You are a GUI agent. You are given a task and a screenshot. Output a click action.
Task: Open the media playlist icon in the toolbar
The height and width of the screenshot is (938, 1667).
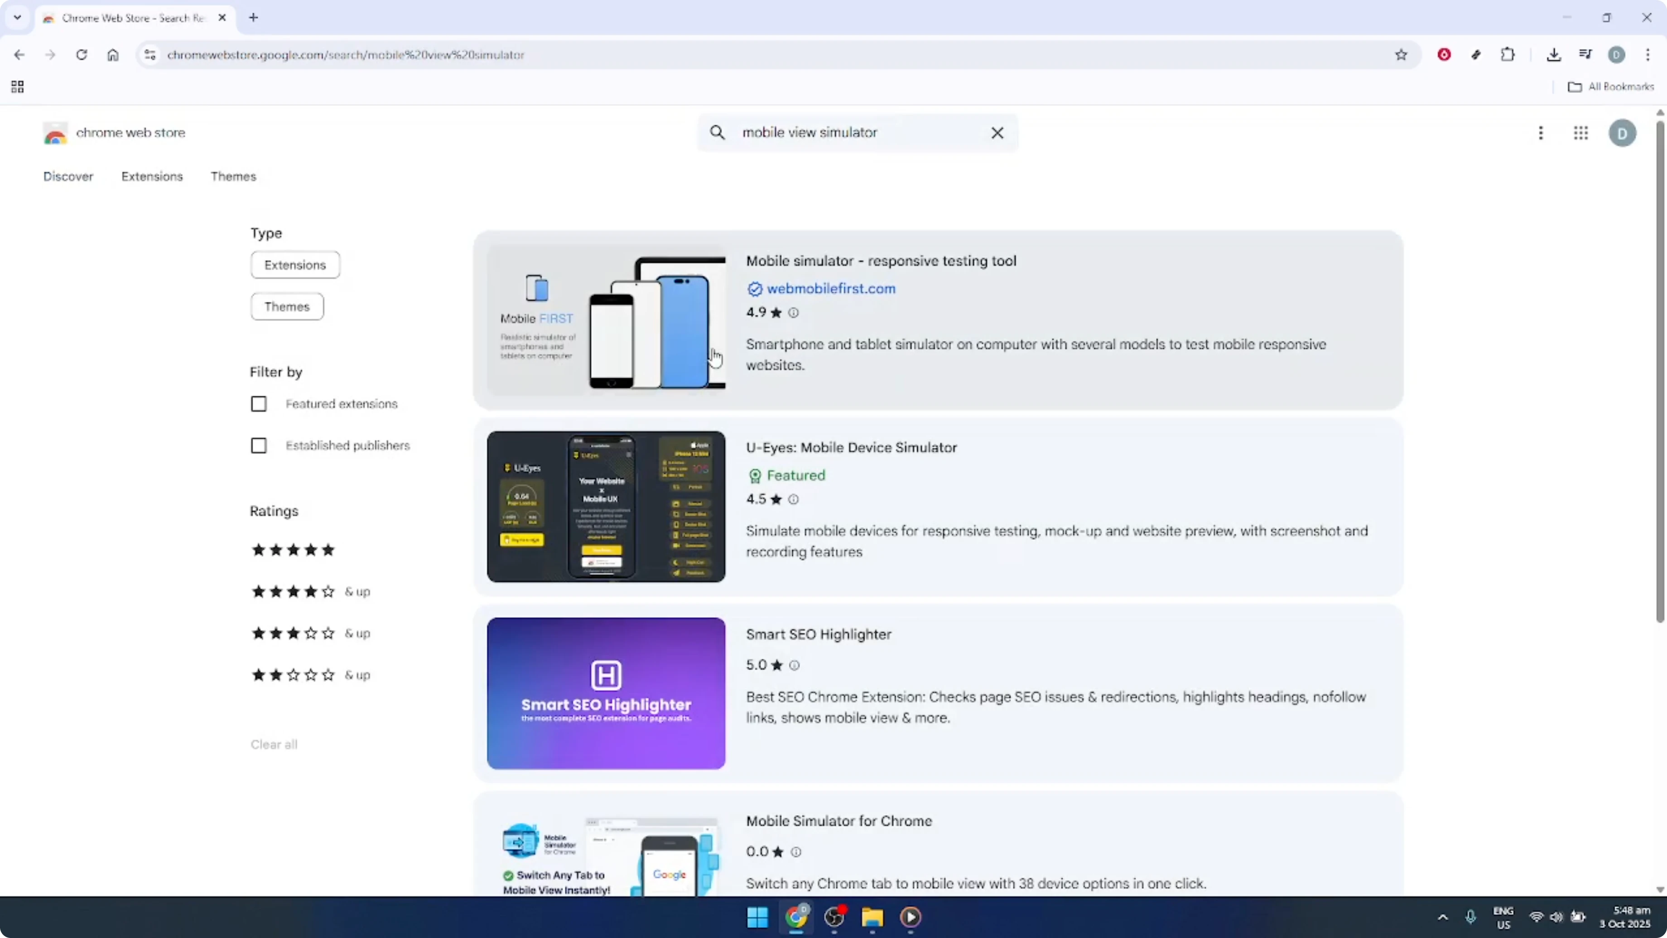click(1585, 54)
